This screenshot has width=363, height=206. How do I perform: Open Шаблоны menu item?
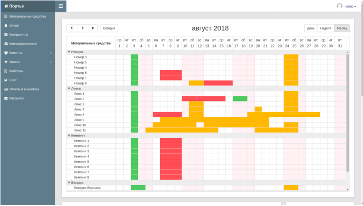pos(28,71)
